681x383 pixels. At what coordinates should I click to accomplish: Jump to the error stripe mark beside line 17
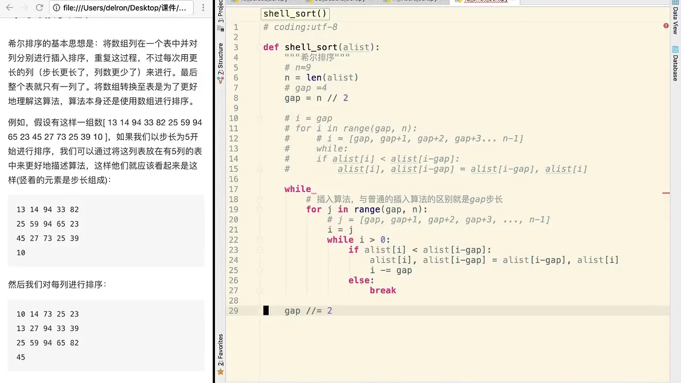[666, 193]
